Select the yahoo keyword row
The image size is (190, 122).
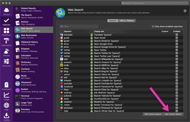pos(121,74)
